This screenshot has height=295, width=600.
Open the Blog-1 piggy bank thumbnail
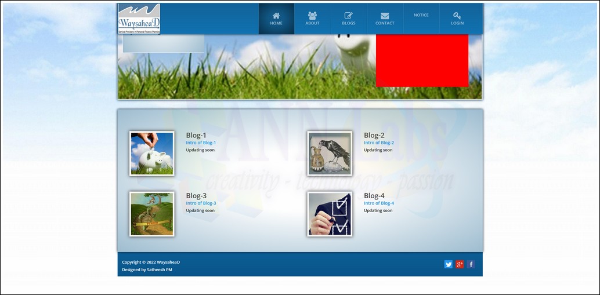click(x=151, y=154)
